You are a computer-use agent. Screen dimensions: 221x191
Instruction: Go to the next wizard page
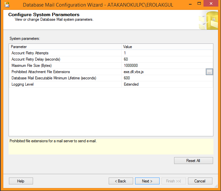[x=147, y=181]
